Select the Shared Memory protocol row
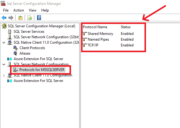The image size is (180, 128). pyautogui.click(x=100, y=34)
